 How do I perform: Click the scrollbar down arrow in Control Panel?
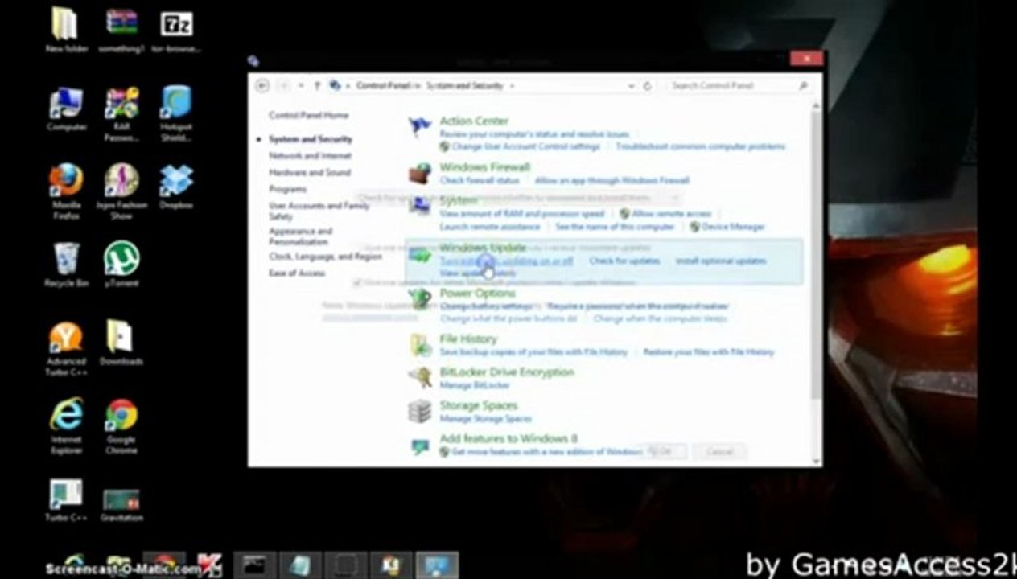[x=817, y=460]
